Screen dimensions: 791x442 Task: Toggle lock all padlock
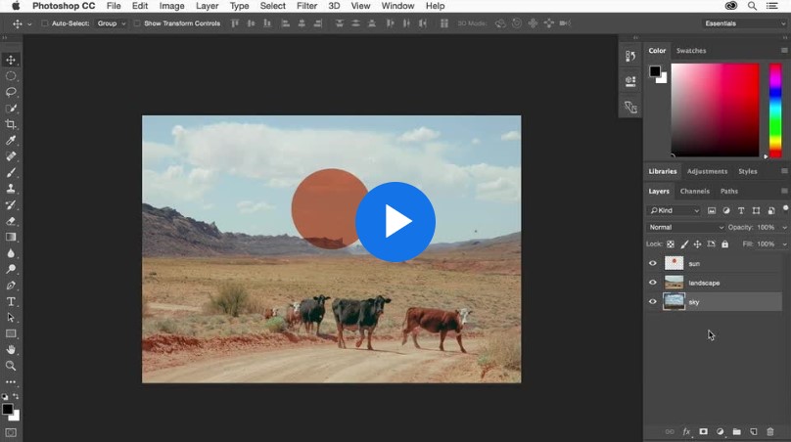point(724,244)
